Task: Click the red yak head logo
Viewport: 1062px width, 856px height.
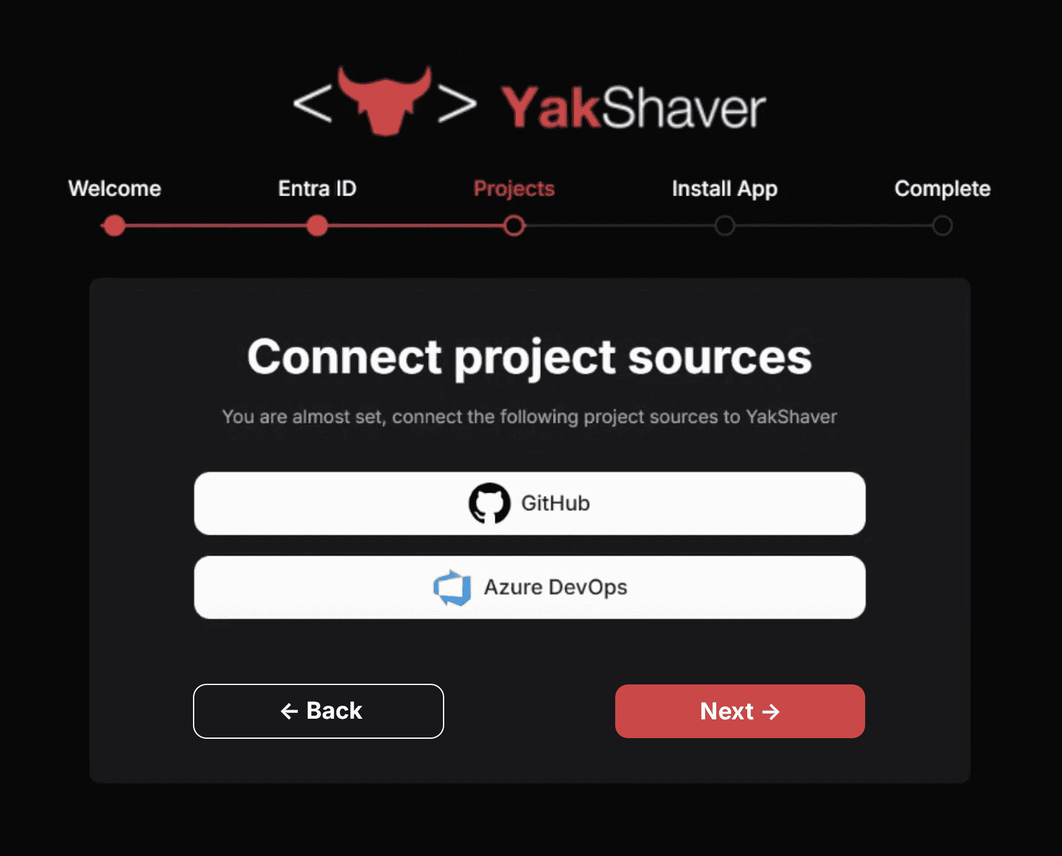Action: (x=385, y=100)
